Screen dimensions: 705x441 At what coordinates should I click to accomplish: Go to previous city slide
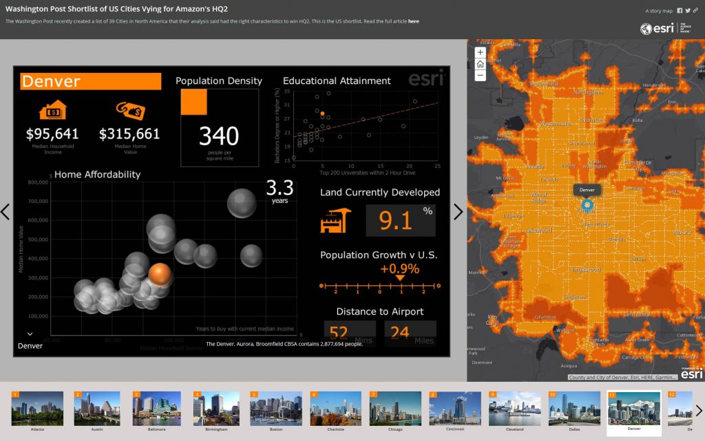pyautogui.click(x=6, y=212)
